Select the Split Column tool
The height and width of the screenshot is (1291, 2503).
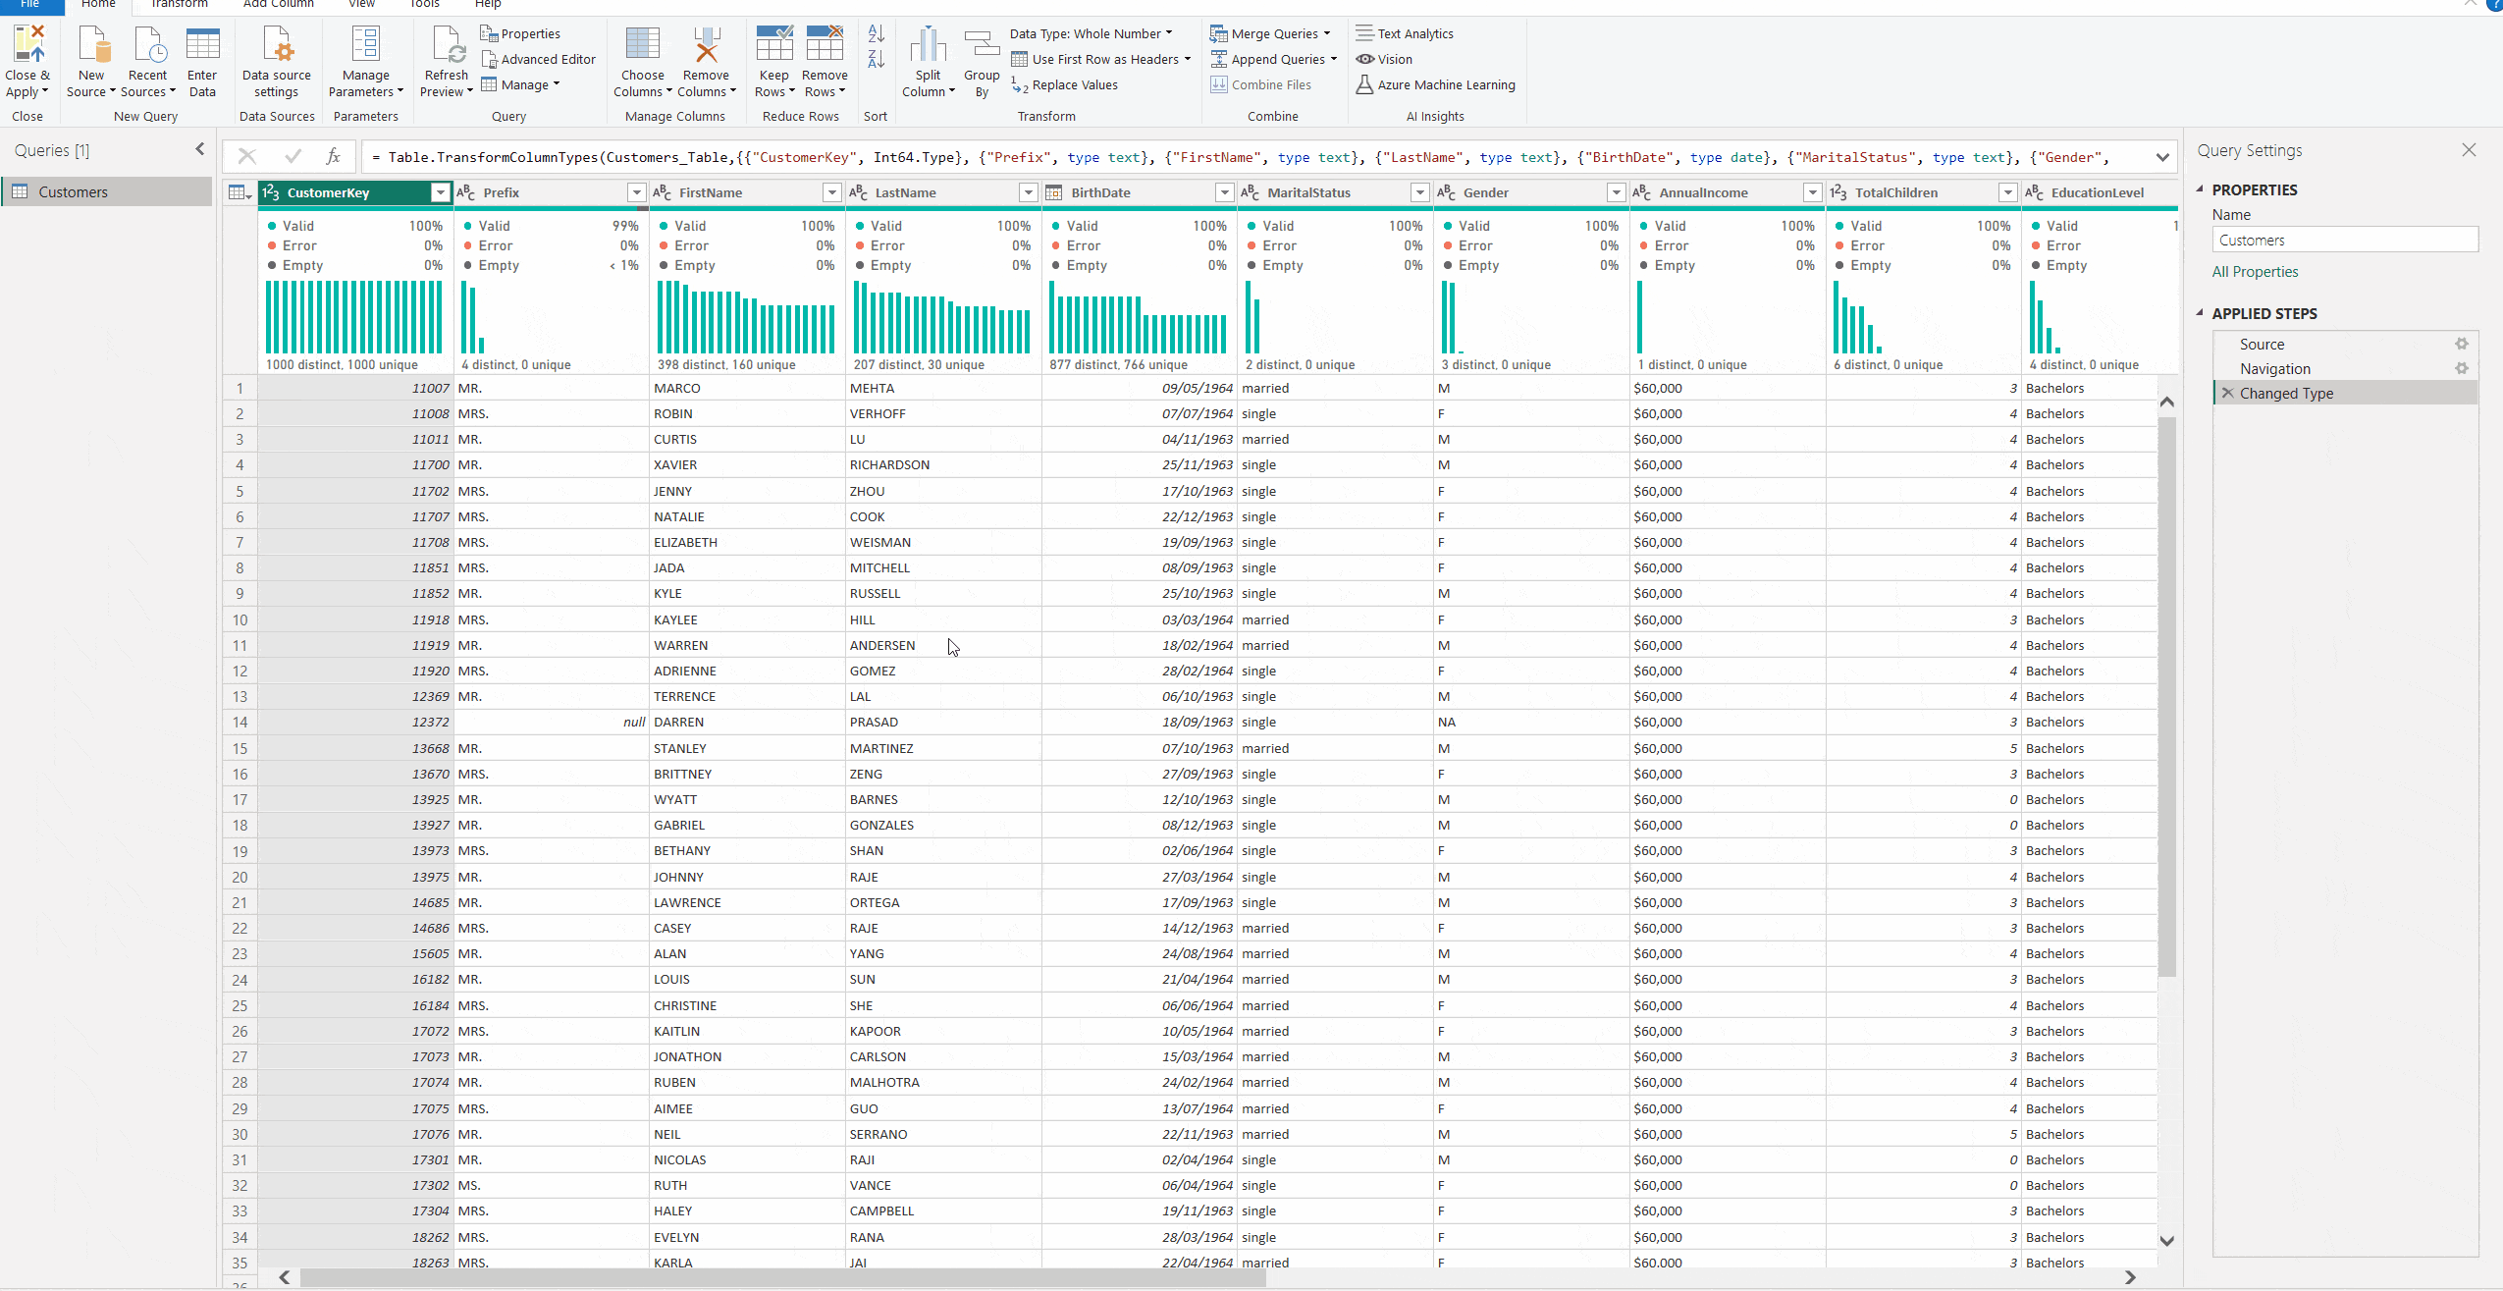pos(927,59)
